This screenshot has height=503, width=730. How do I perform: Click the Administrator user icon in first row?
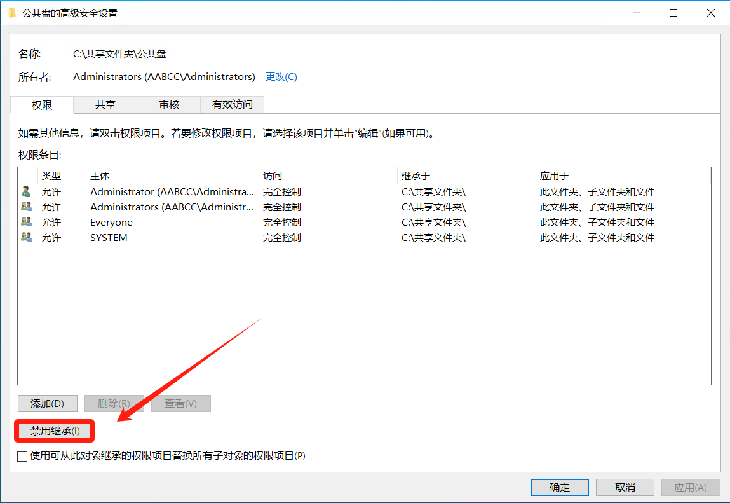(26, 191)
